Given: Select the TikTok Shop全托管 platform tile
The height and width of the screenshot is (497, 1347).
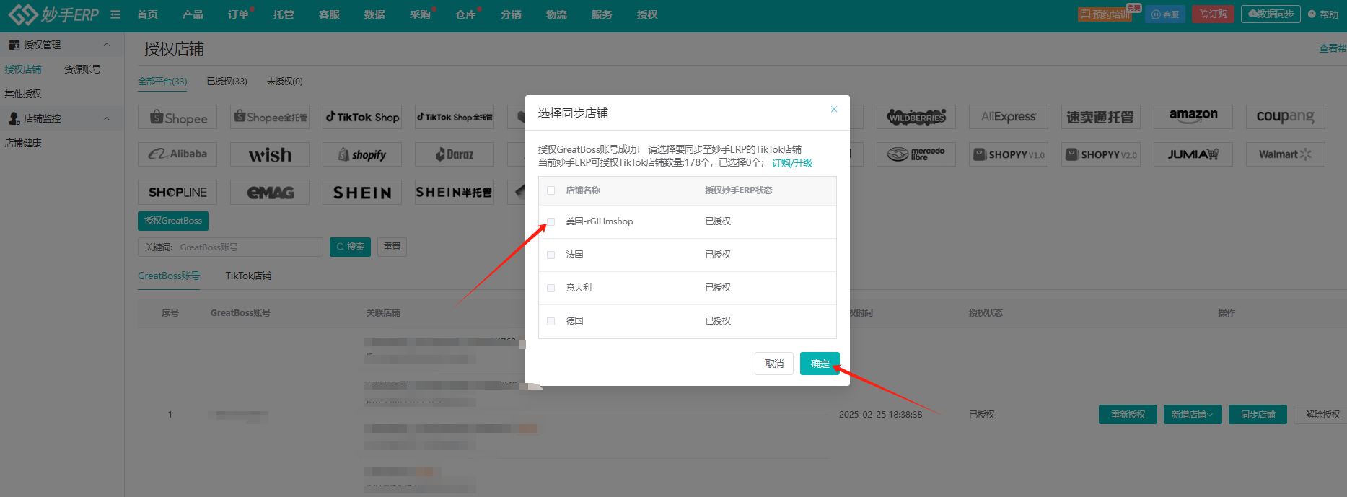Looking at the screenshot, I should coord(455,117).
